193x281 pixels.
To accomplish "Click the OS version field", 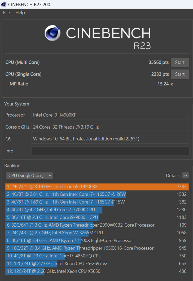I will click(110, 139).
